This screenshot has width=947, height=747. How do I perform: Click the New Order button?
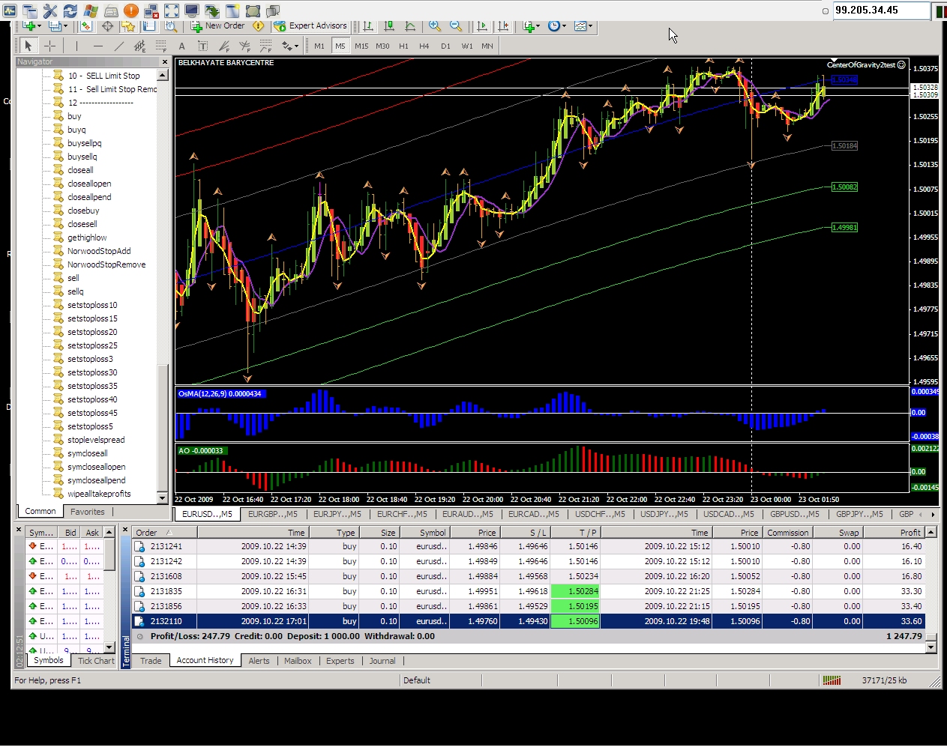pyautogui.click(x=217, y=26)
